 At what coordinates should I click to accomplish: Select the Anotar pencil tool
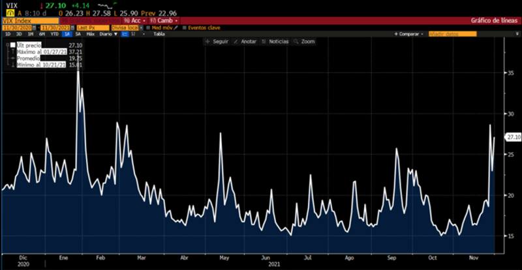[245, 41]
